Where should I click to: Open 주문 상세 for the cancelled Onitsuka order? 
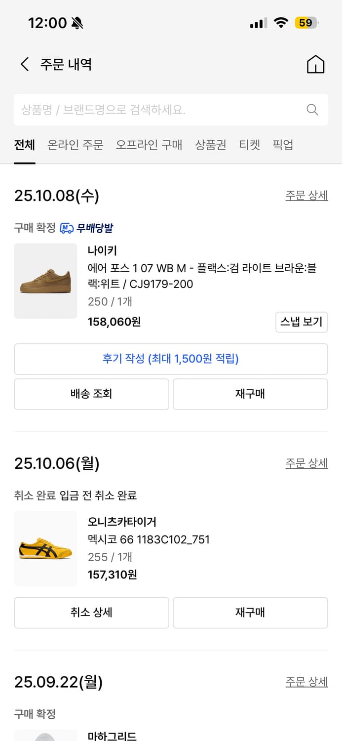point(306,463)
